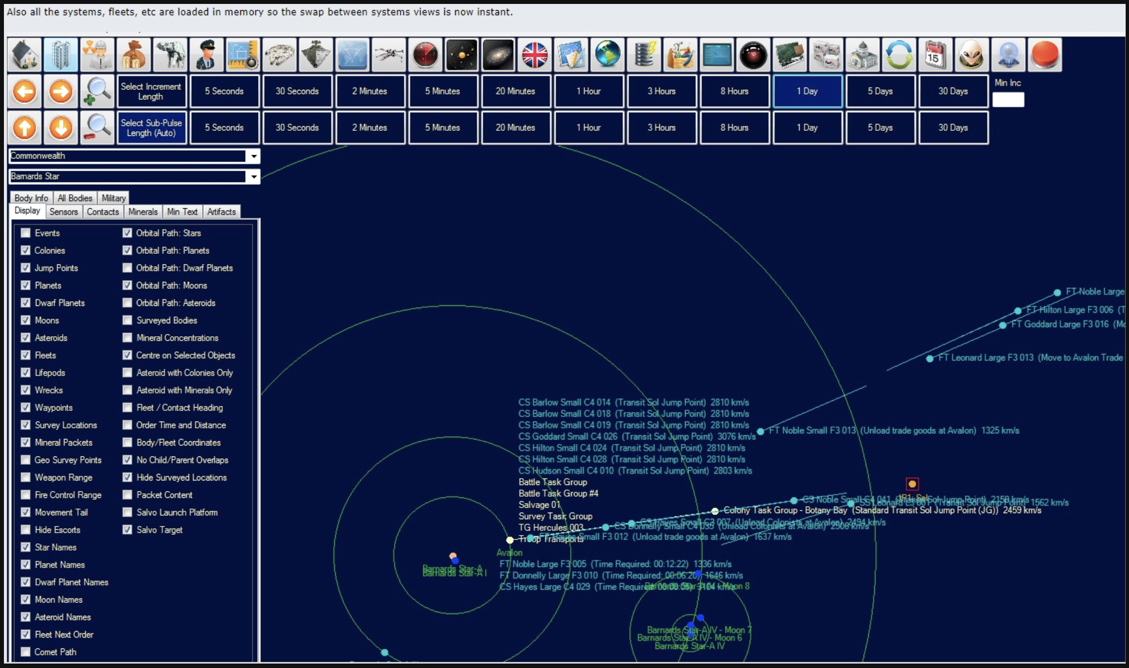Click the alien head icon
The height and width of the screenshot is (668, 1129).
tap(972, 55)
